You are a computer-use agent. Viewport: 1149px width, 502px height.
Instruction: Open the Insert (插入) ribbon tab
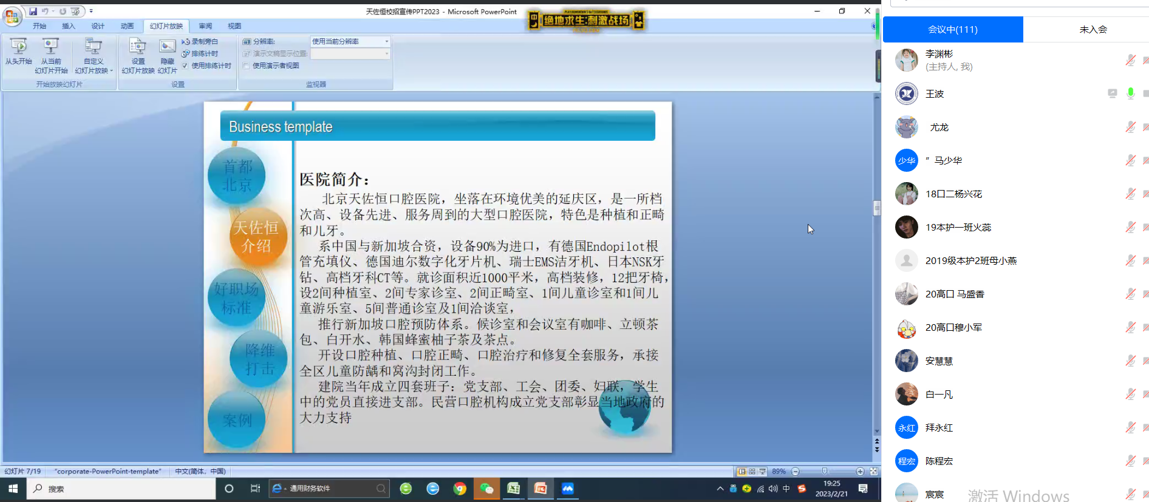coord(69,26)
